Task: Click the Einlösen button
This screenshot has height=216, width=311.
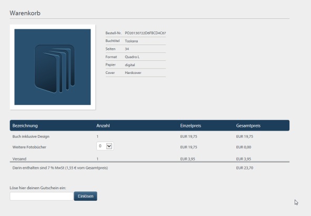Action: point(85,196)
